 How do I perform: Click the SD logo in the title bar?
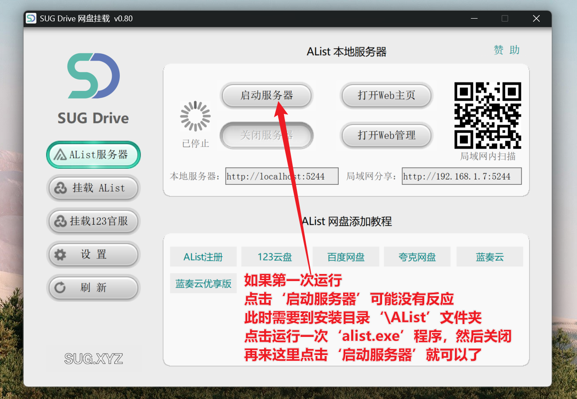[31, 18]
